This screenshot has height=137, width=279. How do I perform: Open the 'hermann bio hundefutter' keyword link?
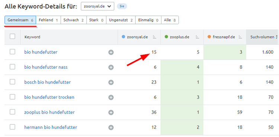coord(51,127)
